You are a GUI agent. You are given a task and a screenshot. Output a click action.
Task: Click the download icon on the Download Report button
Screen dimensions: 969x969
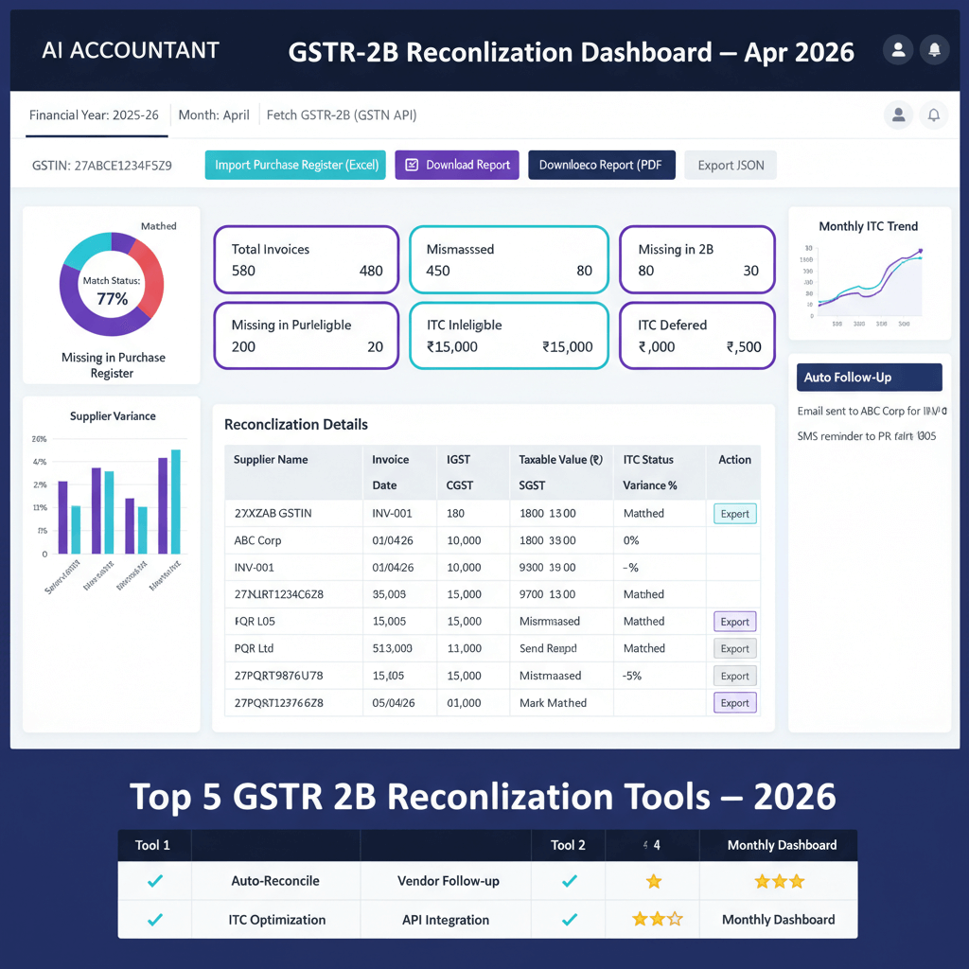click(x=411, y=165)
